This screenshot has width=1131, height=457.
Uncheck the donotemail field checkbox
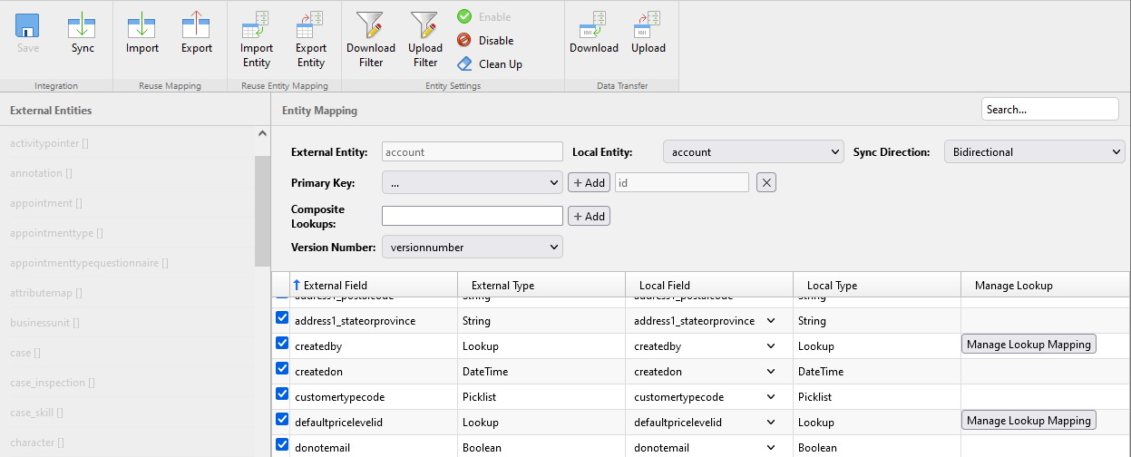pyautogui.click(x=282, y=445)
